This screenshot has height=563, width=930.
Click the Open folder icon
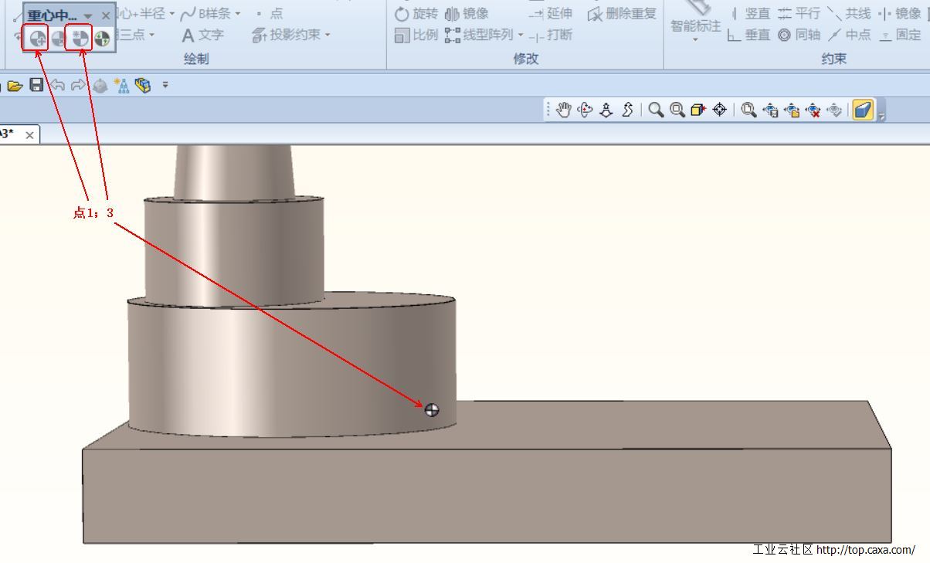tap(15, 85)
